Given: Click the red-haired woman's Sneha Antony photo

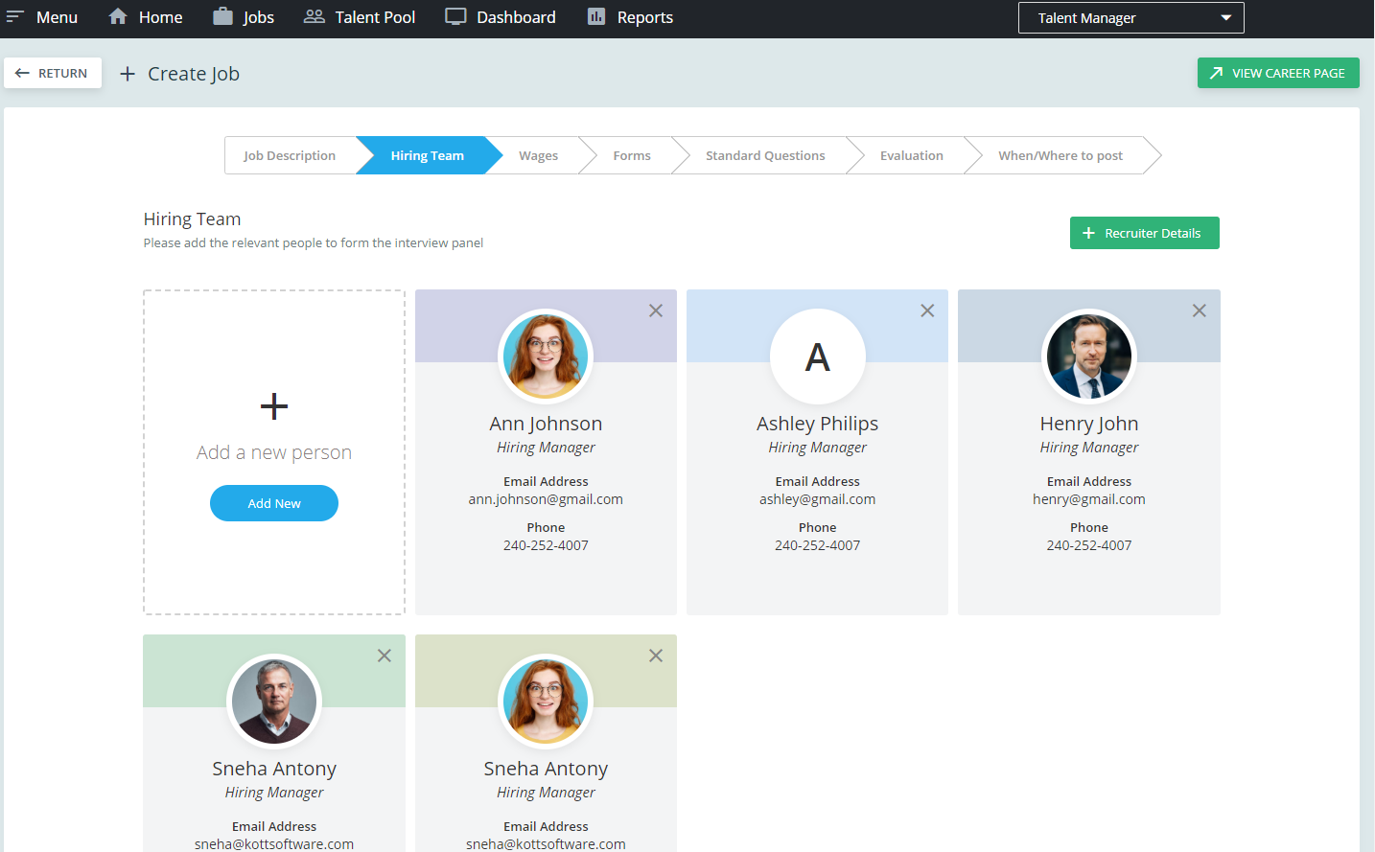Looking at the screenshot, I should point(546,702).
